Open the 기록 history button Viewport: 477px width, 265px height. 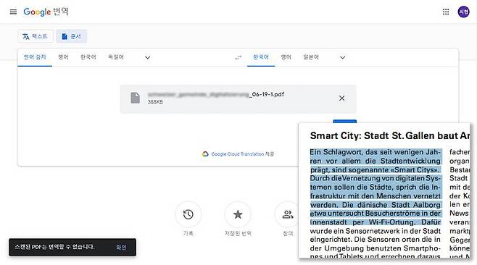[188, 214]
